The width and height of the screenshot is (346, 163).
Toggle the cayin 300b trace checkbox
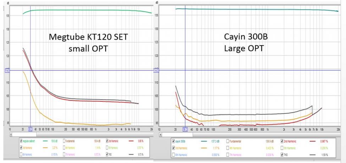point(174,141)
